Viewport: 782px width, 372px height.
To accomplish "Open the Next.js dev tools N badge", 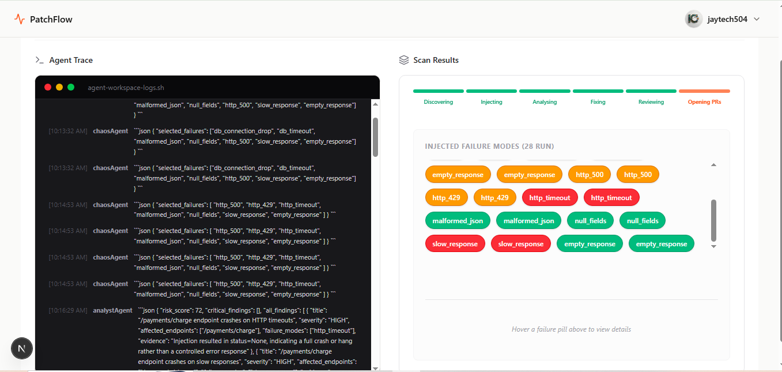I will 22,348.
